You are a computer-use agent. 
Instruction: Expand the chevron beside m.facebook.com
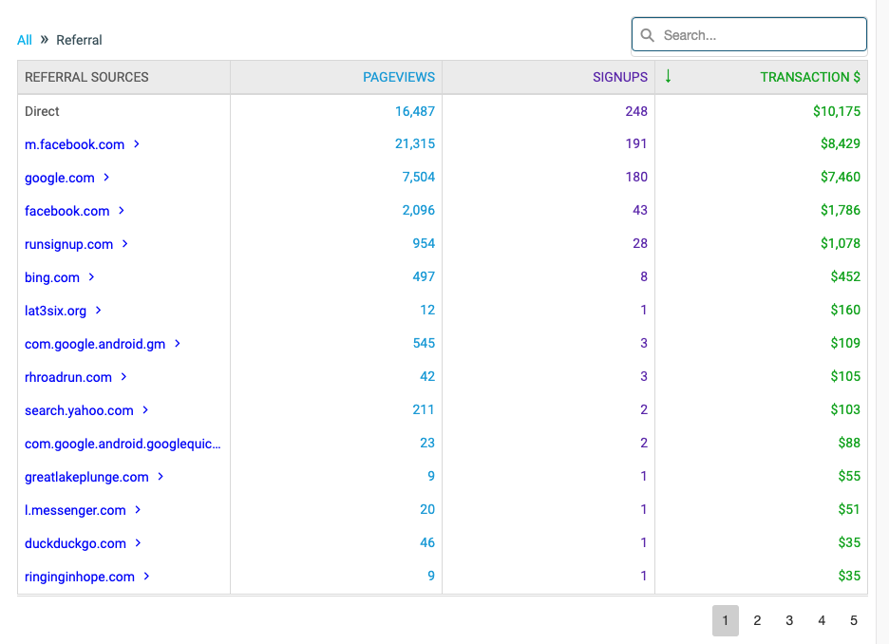137,144
